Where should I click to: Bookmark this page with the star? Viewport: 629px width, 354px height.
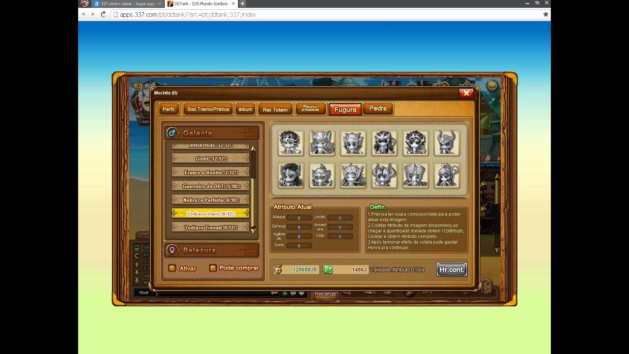545,14
